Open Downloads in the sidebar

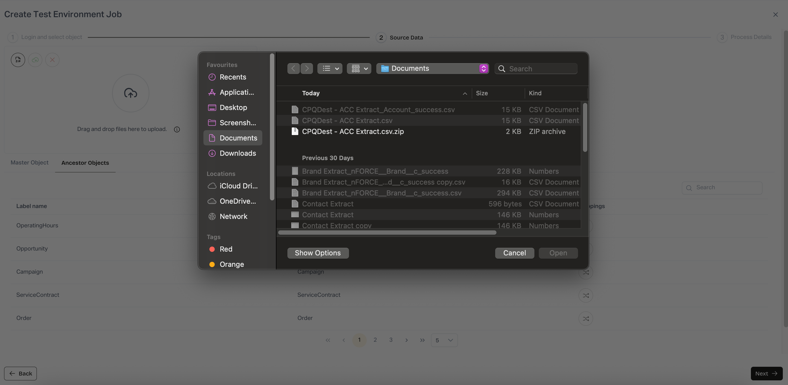[x=237, y=153]
